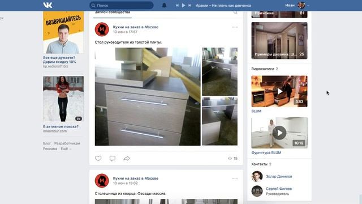Image resolution: width=362 pixels, height=204 pixels.
Task: Open the 10 июн в 17:57 timestamp
Action: pyautogui.click(x=125, y=32)
